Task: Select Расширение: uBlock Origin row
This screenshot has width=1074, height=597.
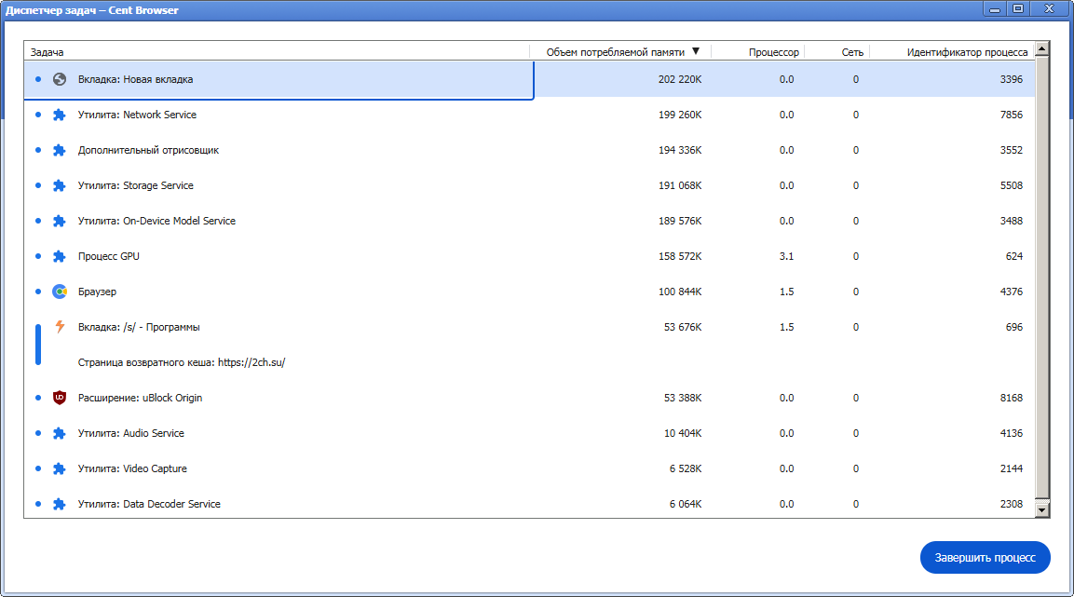Action: click(529, 398)
